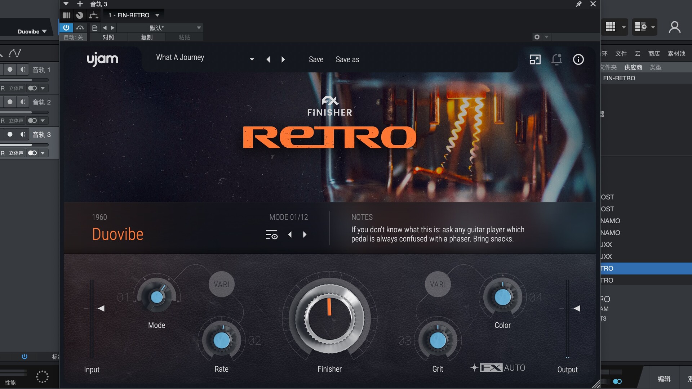Image resolution: width=692 pixels, height=389 pixels.
Task: Switch to the 商店 browser tab
Action: click(x=654, y=53)
